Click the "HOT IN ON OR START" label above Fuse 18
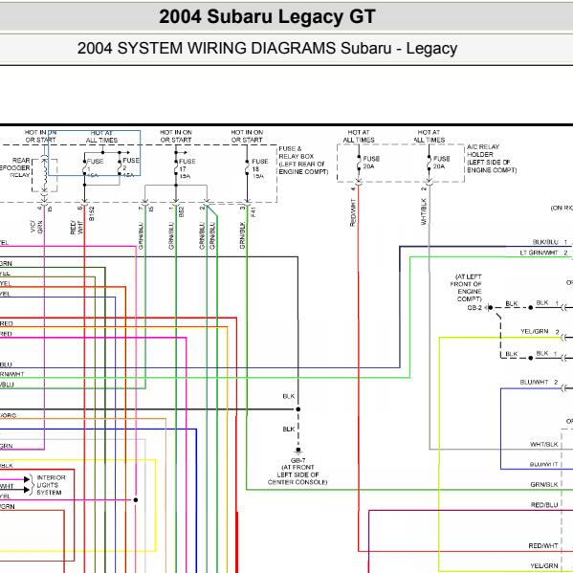The width and height of the screenshot is (573, 573). pos(247,136)
